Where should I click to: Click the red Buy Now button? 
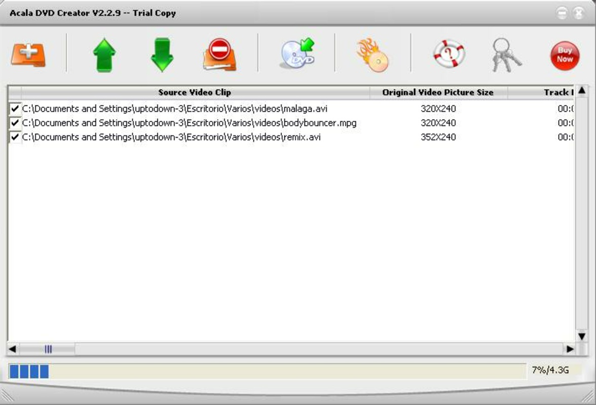(x=565, y=56)
